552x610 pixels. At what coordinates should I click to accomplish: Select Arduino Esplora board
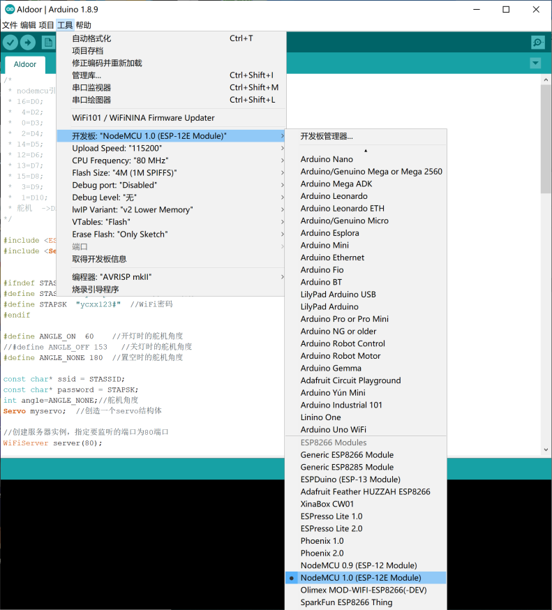pyautogui.click(x=366, y=233)
